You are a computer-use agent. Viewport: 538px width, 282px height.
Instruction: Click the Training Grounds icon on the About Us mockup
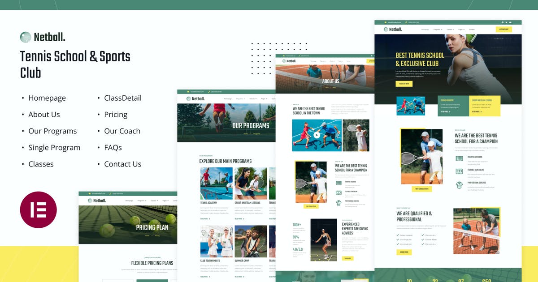click(338, 183)
